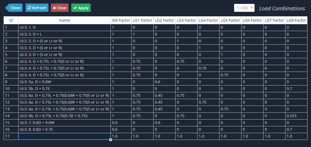This screenshot has width=311, height=147.
Task: Click the SW Factor 0.6 cell in row 15
Action: 121,123
